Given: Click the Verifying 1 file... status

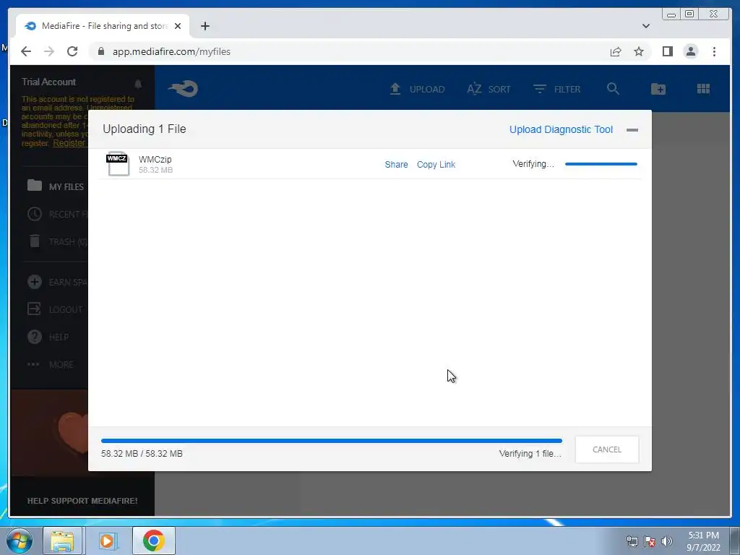Looking at the screenshot, I should [530, 454].
